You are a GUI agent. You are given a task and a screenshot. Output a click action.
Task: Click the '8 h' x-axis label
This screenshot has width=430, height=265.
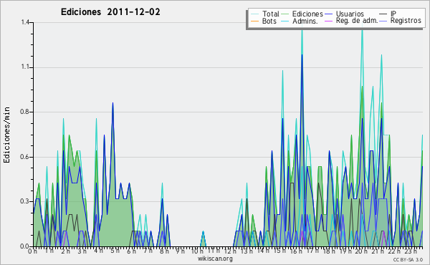tap(164, 251)
